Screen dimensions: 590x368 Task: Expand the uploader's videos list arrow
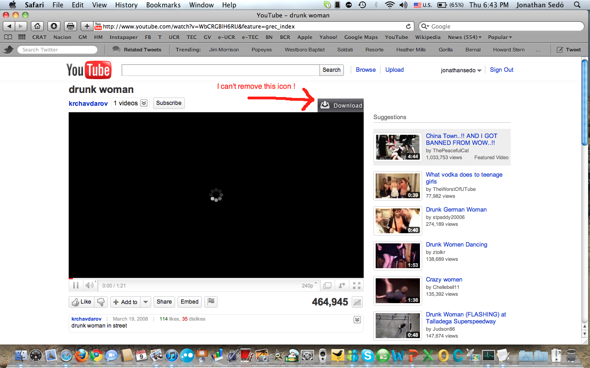pos(144,103)
